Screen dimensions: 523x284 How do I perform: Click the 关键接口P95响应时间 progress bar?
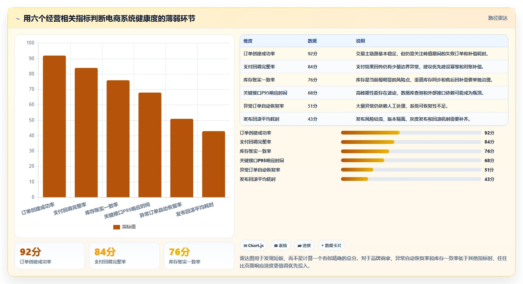coord(411,160)
